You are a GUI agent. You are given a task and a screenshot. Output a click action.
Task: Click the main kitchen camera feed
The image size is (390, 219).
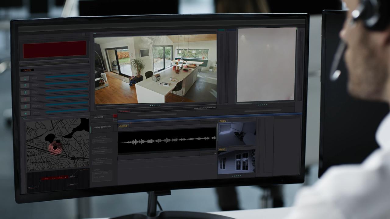[155, 69]
